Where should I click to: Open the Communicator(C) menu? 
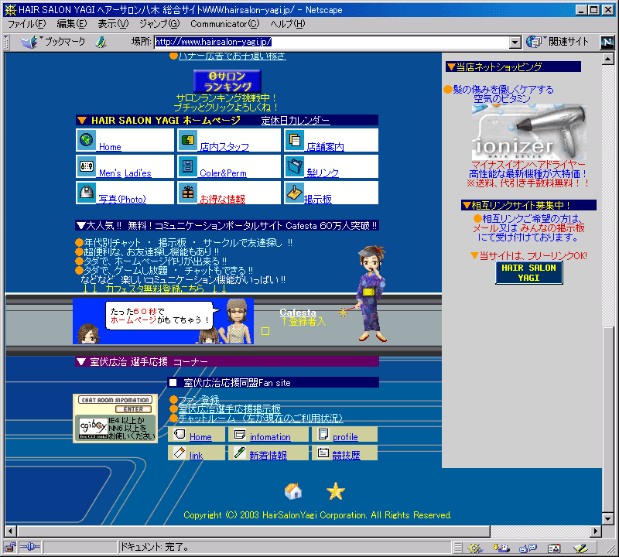225,24
